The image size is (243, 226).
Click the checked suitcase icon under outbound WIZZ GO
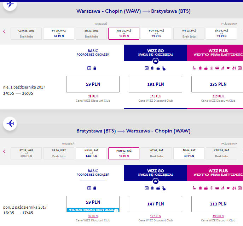[152, 68]
